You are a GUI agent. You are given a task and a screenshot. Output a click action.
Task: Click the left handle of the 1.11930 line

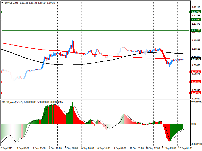pos(2,12)
